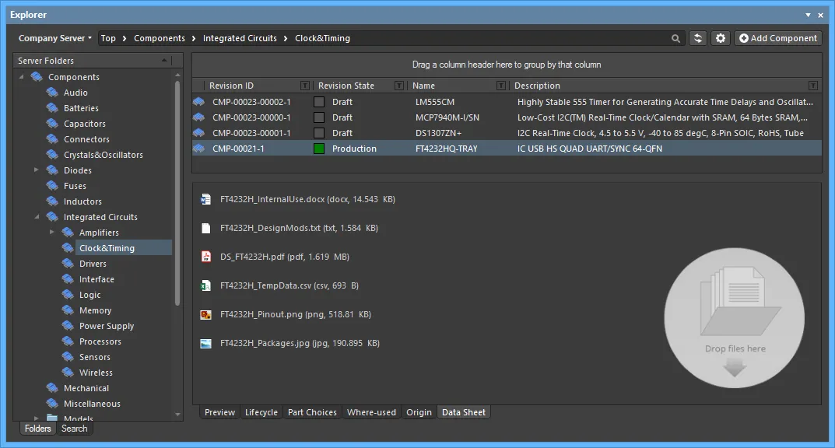
Task: Click the component icon of row CMP-00023-00002-1
Action: pos(198,102)
